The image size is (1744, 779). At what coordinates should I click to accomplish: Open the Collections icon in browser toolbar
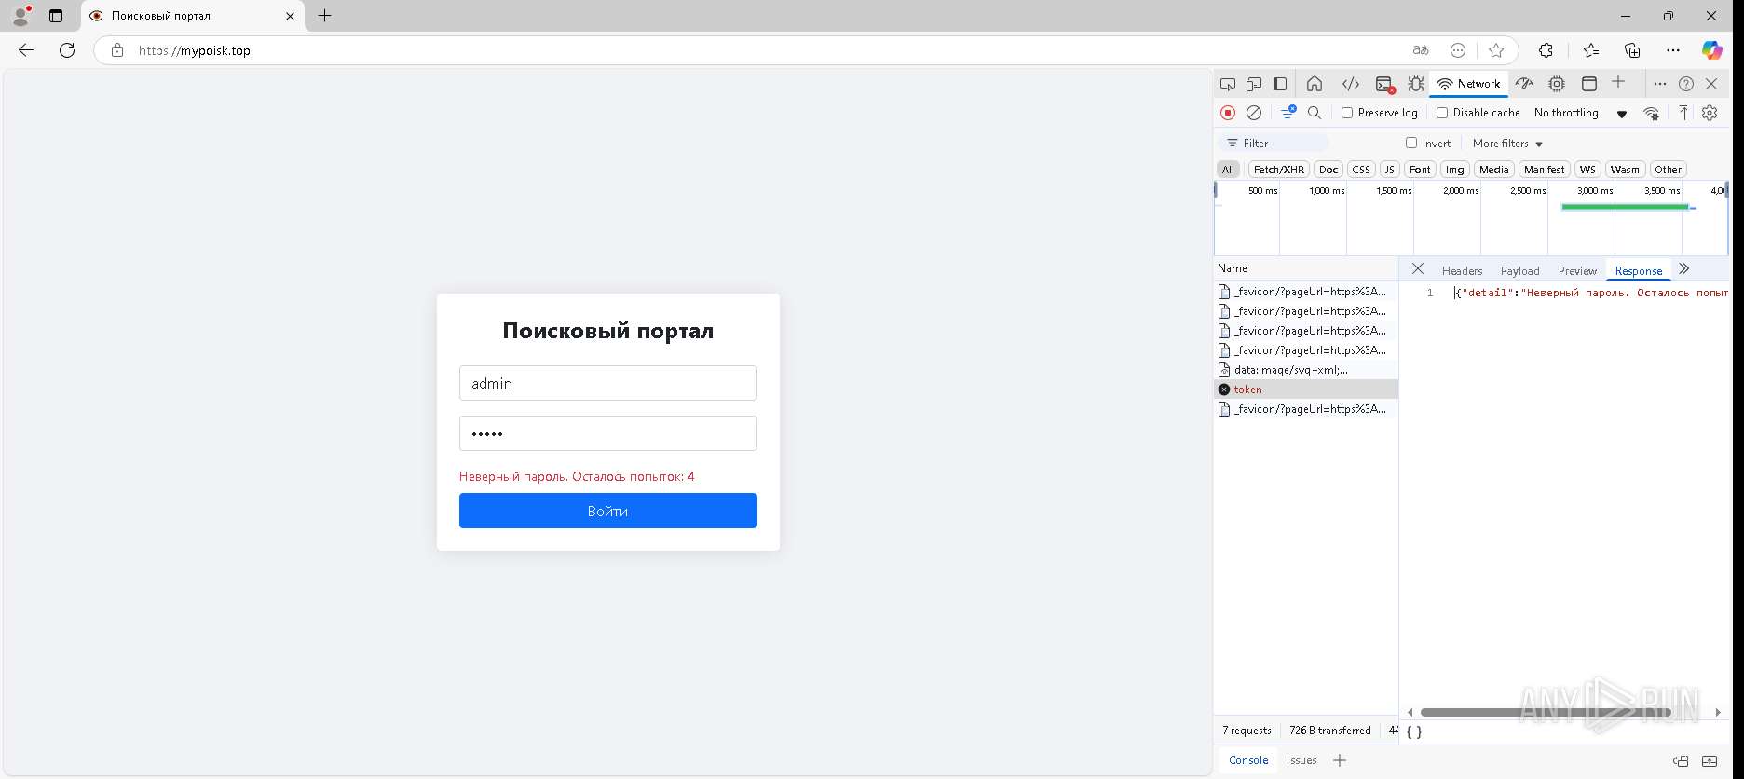[1632, 50]
